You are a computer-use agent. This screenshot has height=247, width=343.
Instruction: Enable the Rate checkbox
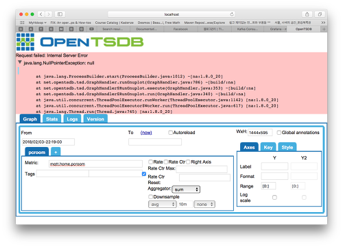150,162
